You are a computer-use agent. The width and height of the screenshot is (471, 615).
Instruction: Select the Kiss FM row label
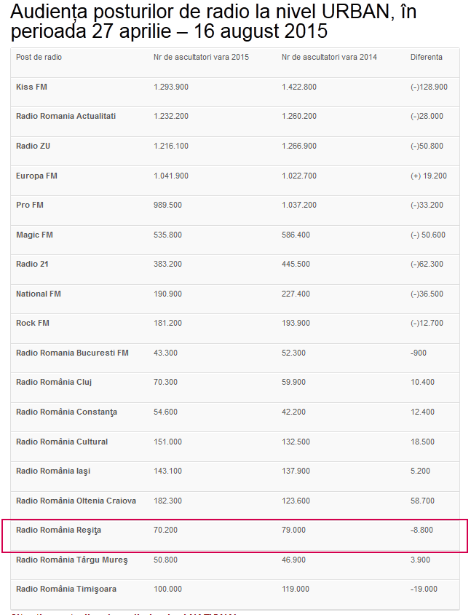click(31, 87)
